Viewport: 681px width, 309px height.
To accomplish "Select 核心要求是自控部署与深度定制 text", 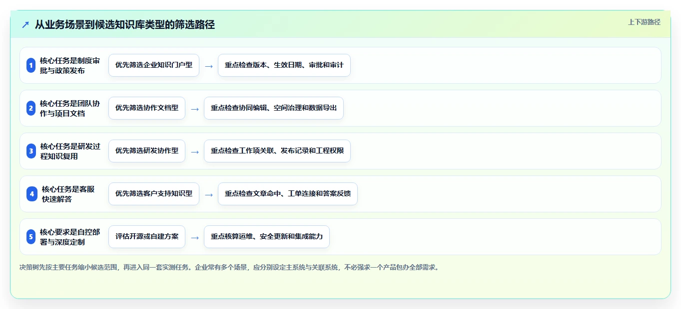I will pos(70,237).
